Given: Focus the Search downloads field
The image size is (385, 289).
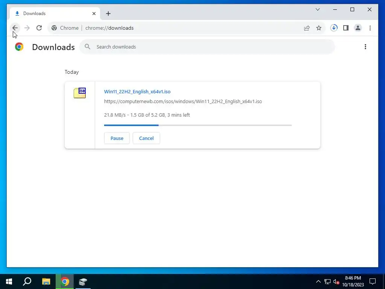Looking at the screenshot, I should coord(207,47).
